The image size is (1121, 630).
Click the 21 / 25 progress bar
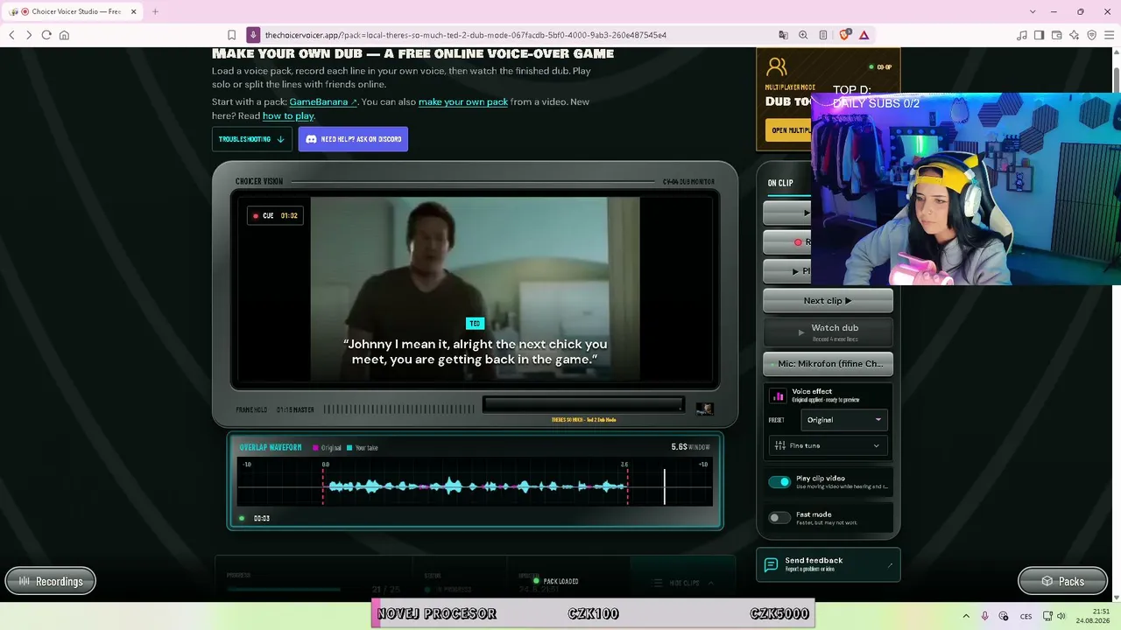(x=284, y=590)
